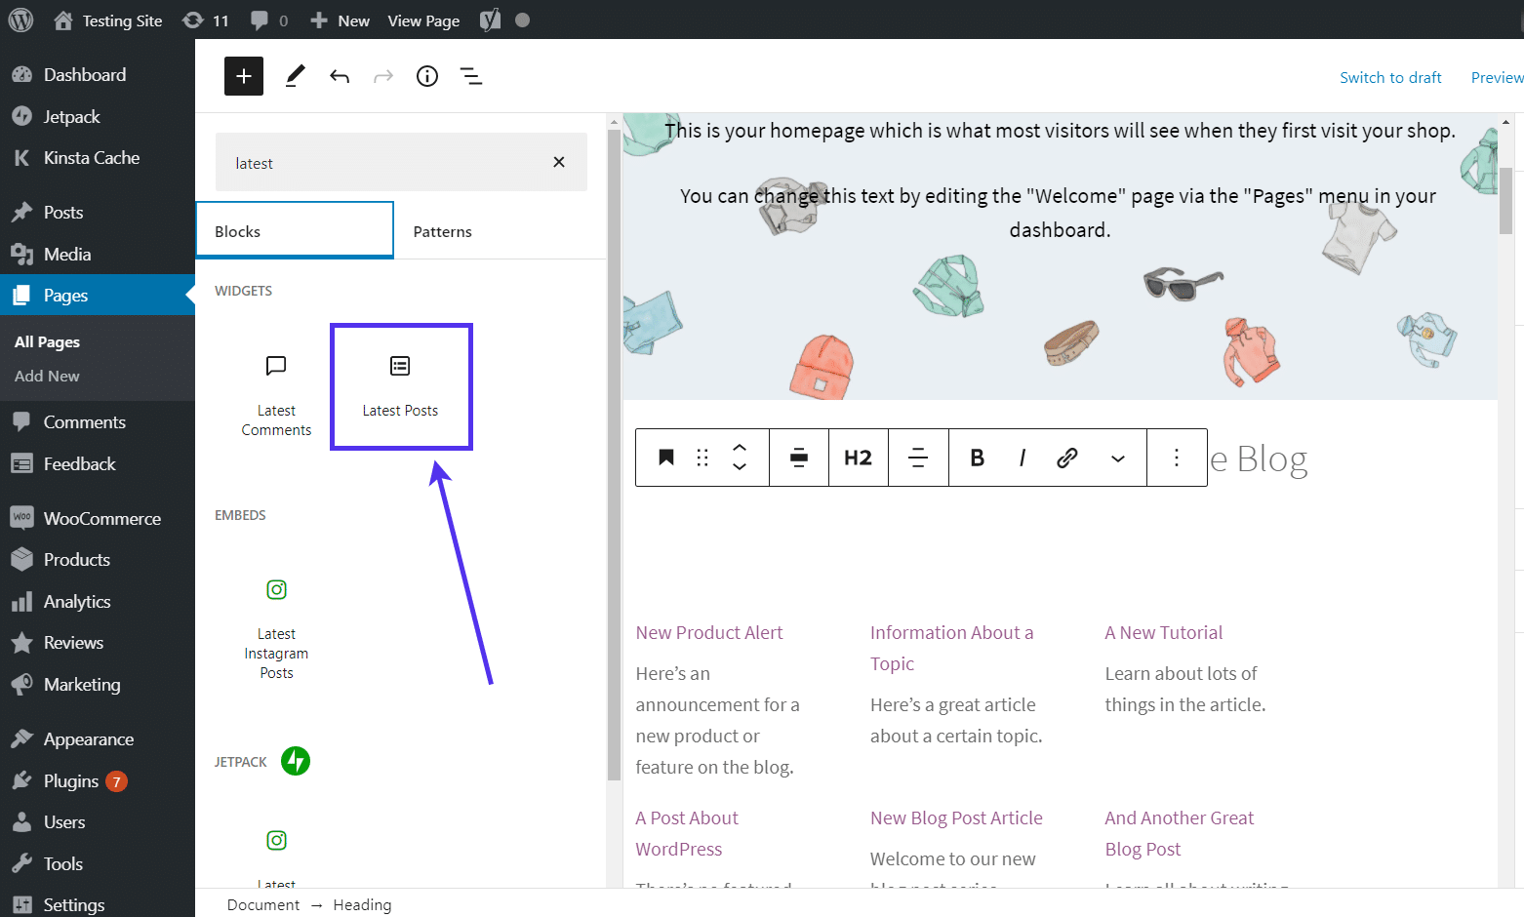1524x917 pixels.
Task: Toggle the List View outline icon
Action: [x=471, y=76]
